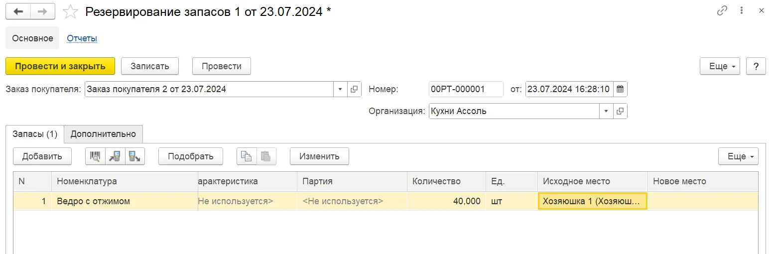Expand the Заказ покупателя dropdown
Viewport: 772px width, 254px height.
(x=340, y=89)
